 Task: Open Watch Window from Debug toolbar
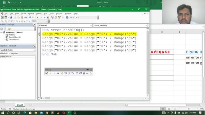[x=84, y=73]
